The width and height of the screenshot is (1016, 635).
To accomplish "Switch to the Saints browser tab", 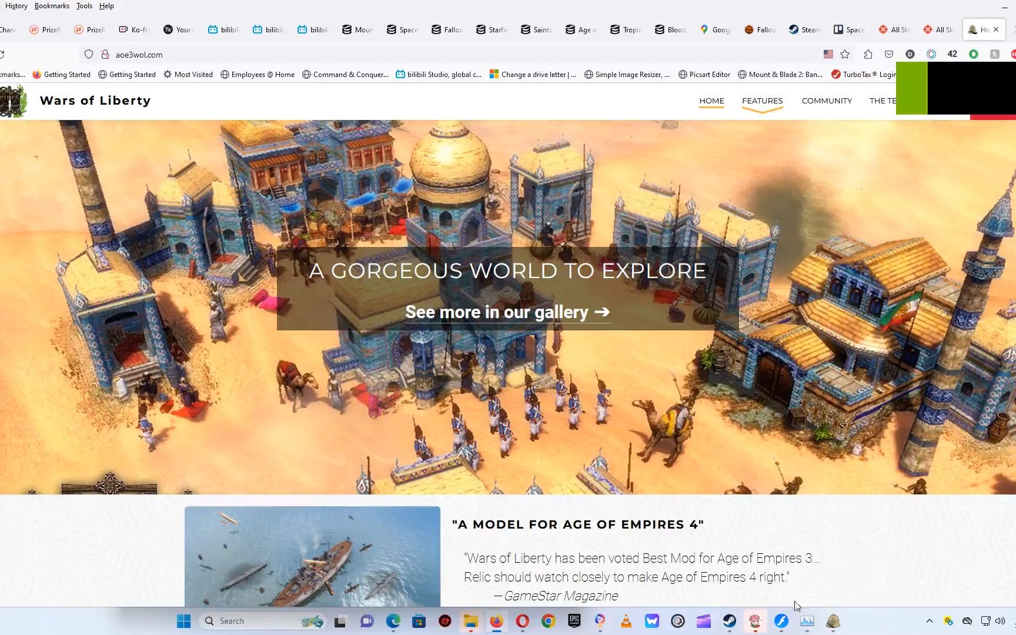I will [x=537, y=29].
